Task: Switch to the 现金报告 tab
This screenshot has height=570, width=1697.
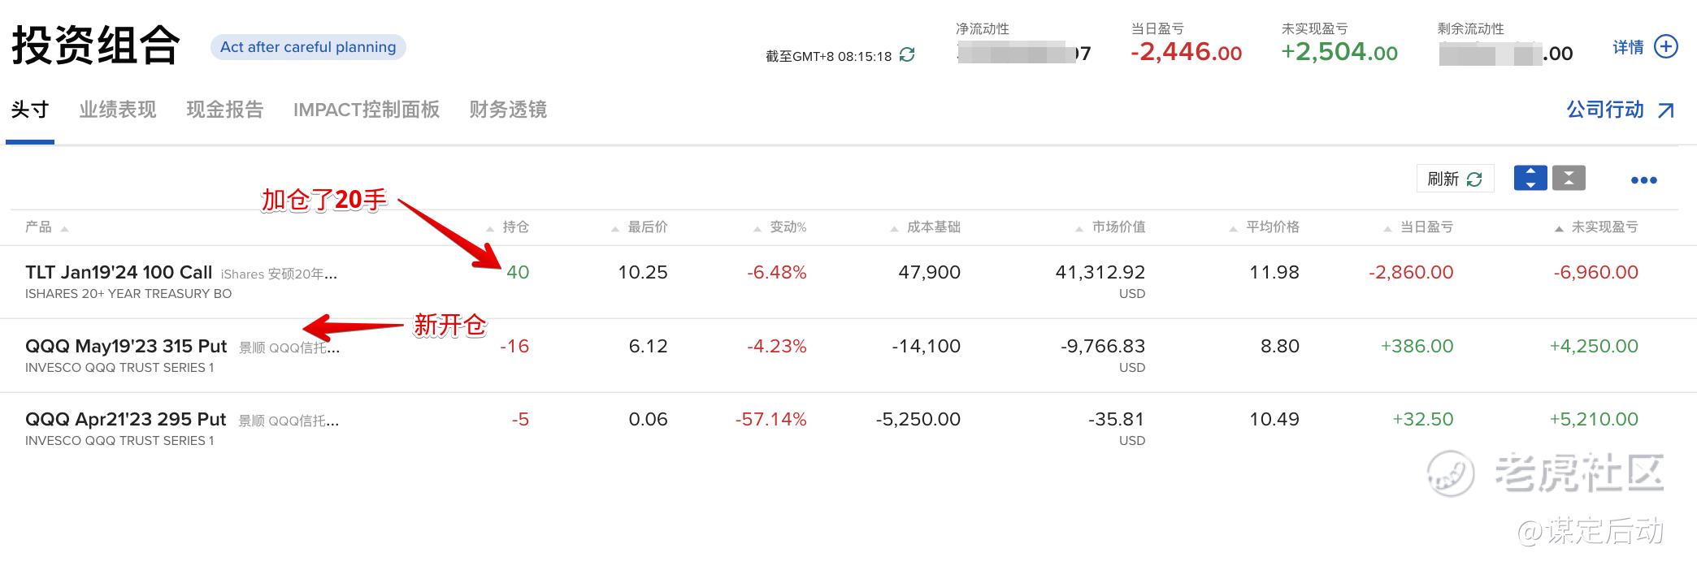Action: (x=225, y=110)
